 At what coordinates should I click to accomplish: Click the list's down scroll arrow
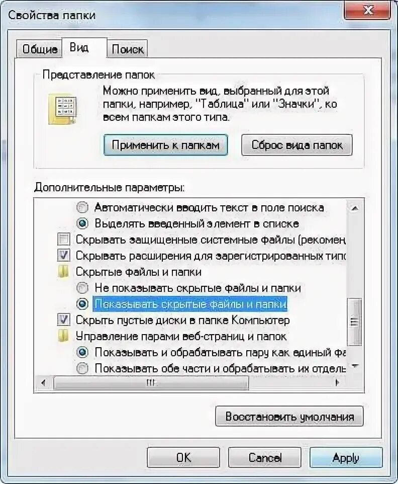354,367
